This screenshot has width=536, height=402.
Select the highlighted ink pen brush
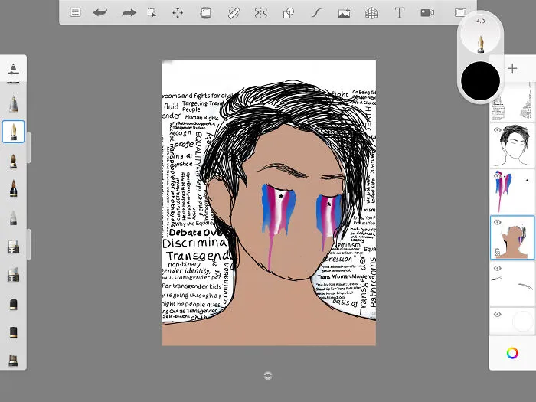pyautogui.click(x=13, y=132)
